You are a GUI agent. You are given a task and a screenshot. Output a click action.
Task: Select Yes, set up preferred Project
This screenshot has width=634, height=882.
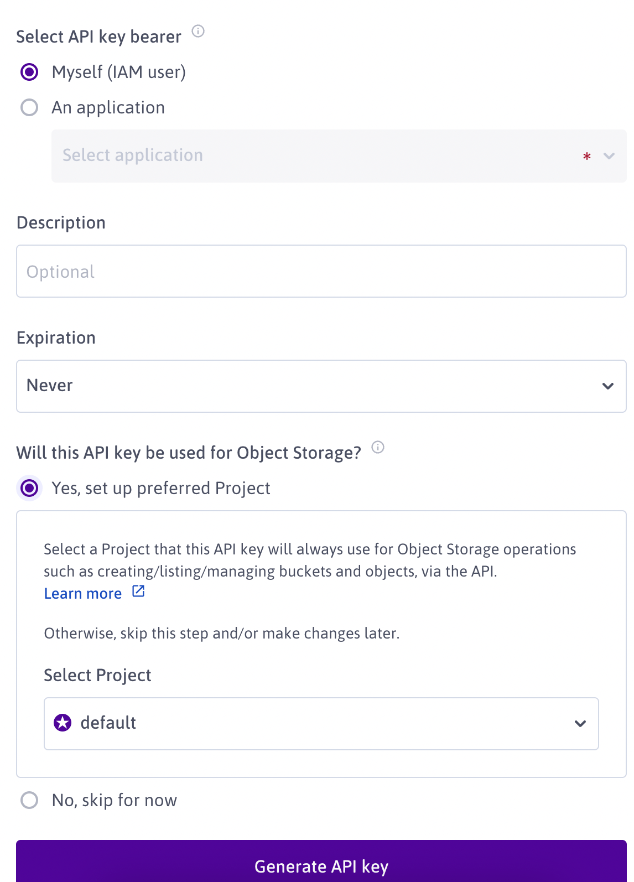tap(29, 488)
